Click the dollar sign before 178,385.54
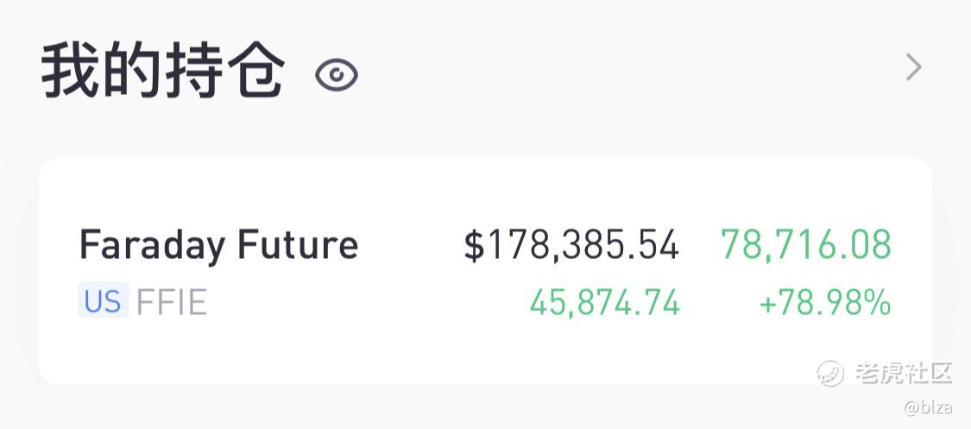Screen dimensions: 971x429 tap(474, 245)
